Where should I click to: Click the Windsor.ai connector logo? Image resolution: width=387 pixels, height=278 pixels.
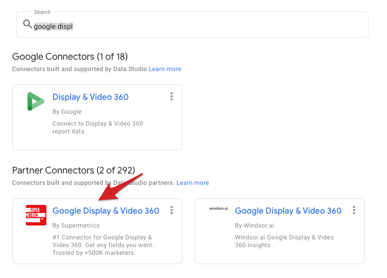(x=218, y=208)
